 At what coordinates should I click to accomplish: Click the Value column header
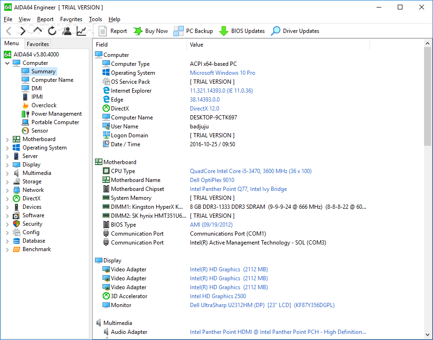coord(278,45)
